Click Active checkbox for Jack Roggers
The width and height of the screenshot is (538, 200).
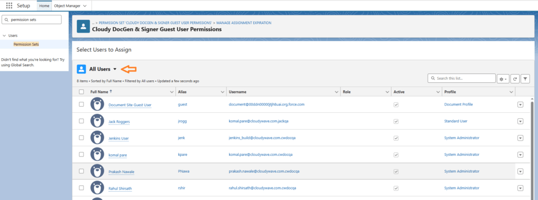tap(396, 121)
